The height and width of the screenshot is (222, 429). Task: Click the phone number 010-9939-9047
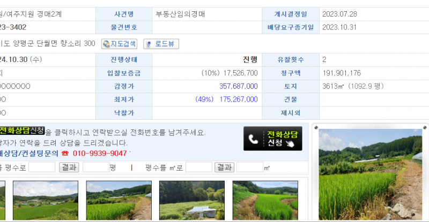(100, 153)
